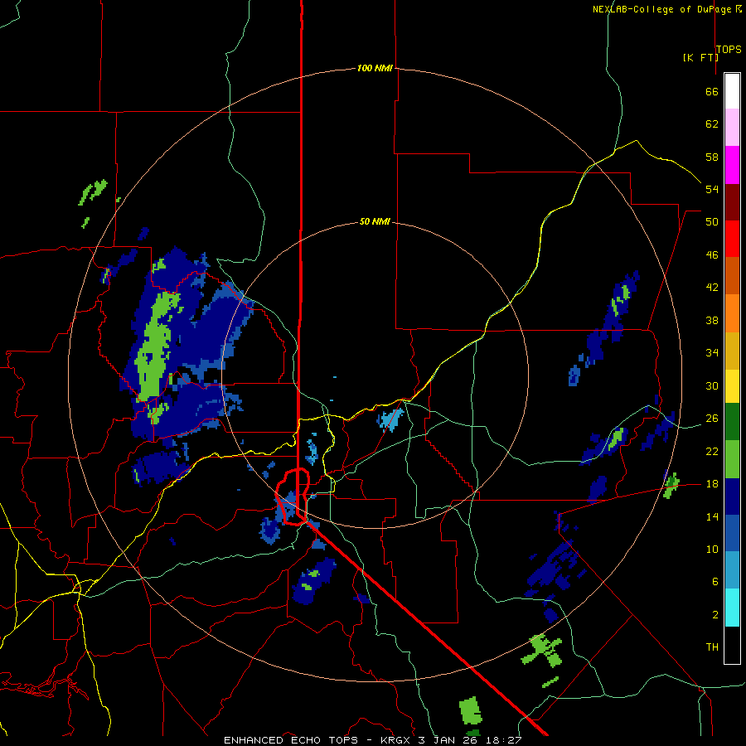The height and width of the screenshot is (746, 746).
Task: Click the navy 22 legend swatch
Action: pyautogui.click(x=732, y=497)
